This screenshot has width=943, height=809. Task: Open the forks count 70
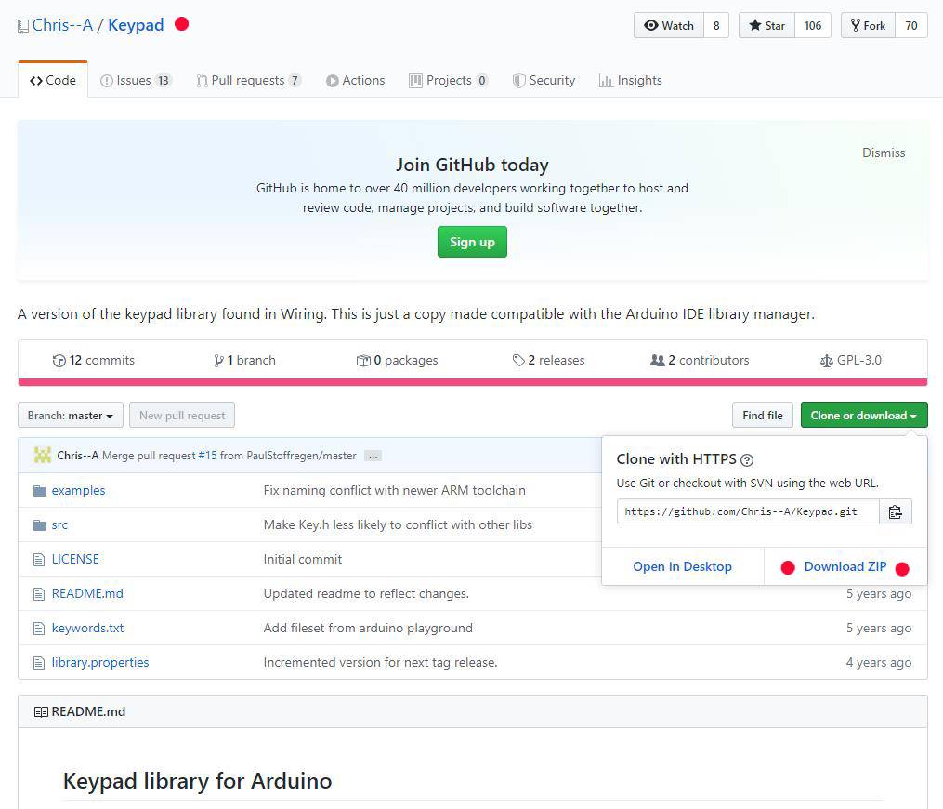coord(911,25)
